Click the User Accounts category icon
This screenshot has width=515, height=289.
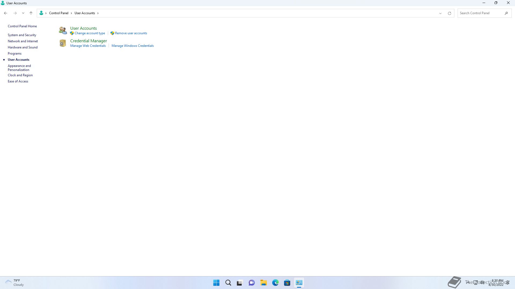point(63,31)
